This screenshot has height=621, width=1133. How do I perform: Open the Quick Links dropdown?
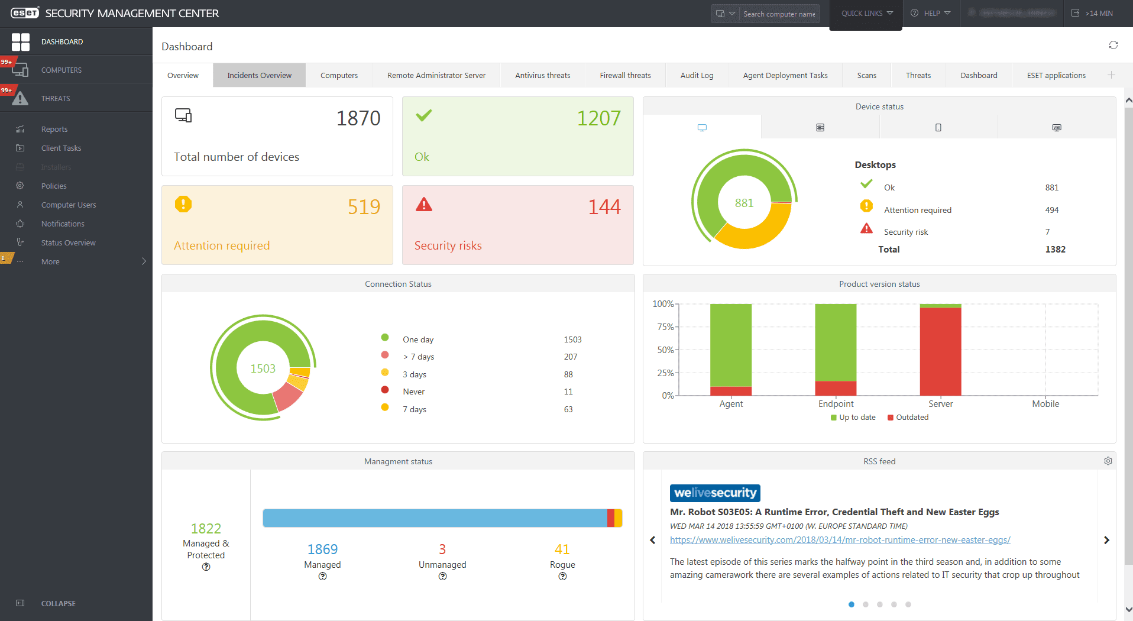pyautogui.click(x=865, y=13)
